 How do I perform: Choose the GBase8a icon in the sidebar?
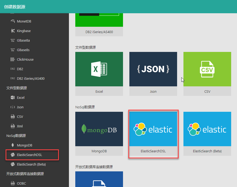13,40
